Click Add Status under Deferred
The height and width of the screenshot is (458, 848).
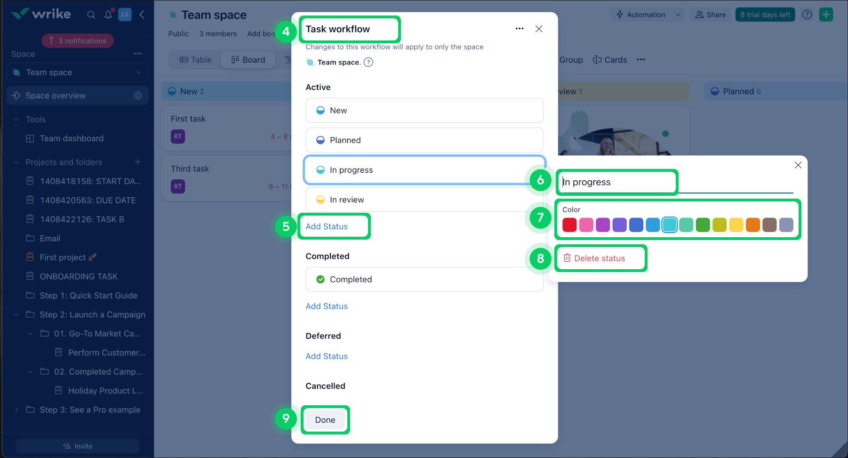[x=327, y=356]
